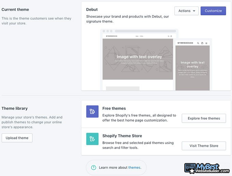Click the mobile theme preview image
The image size is (232, 176).
[x=192, y=68]
